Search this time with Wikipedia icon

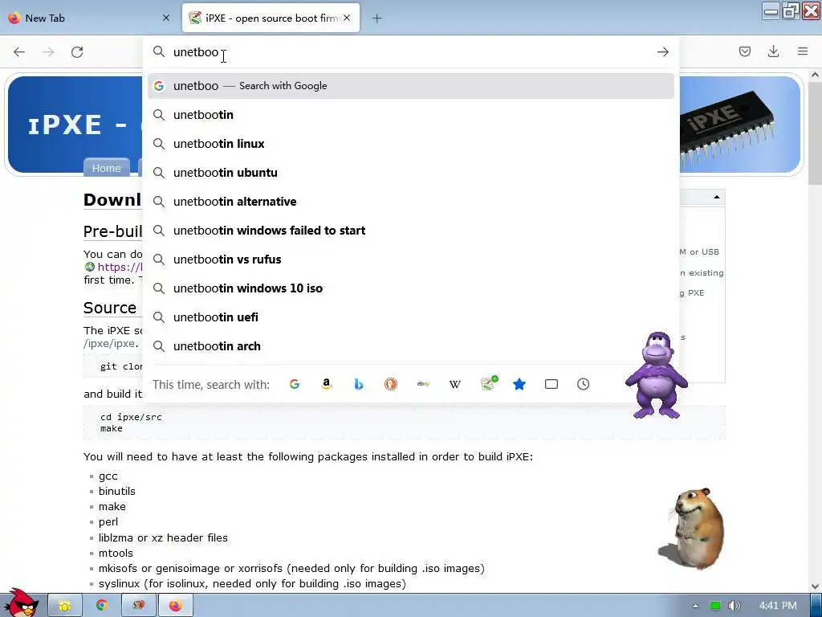click(455, 384)
